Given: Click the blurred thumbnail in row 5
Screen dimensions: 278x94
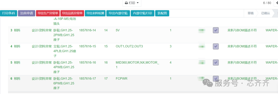Looking at the screenshot, I should coord(201,62).
